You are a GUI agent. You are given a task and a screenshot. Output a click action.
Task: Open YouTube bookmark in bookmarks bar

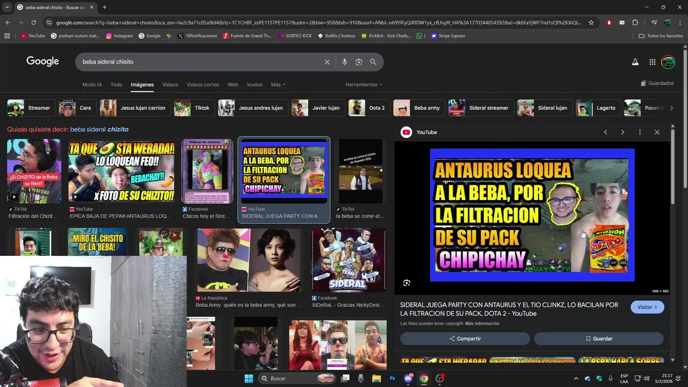33,36
